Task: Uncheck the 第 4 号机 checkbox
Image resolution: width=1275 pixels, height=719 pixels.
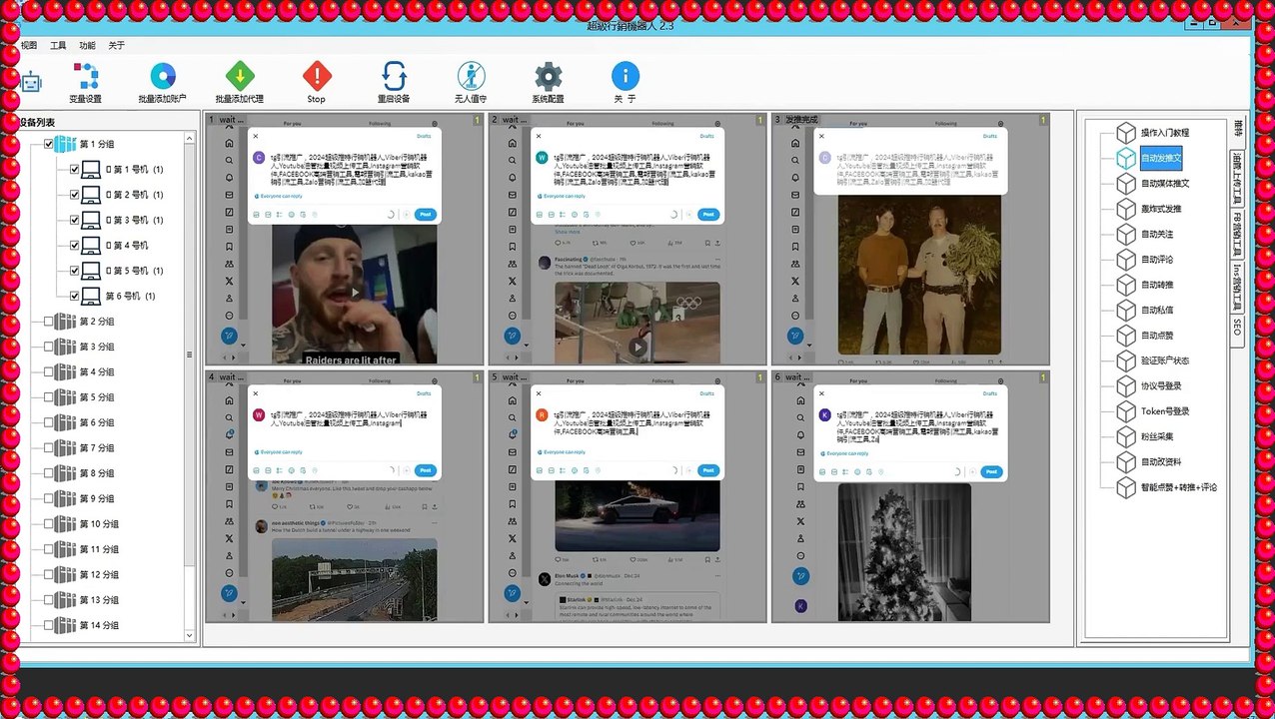Action: [74, 245]
